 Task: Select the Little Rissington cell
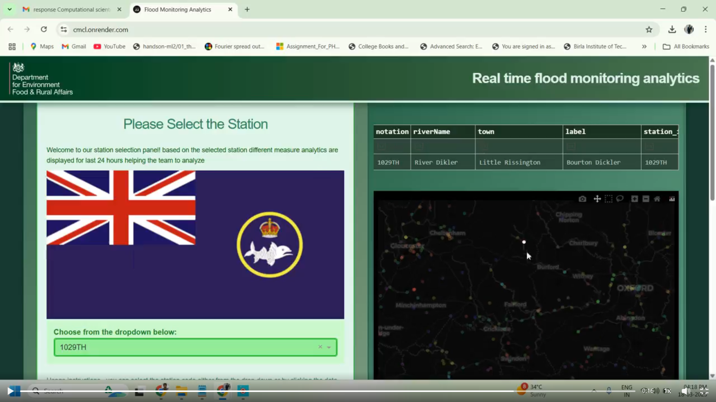click(519, 162)
